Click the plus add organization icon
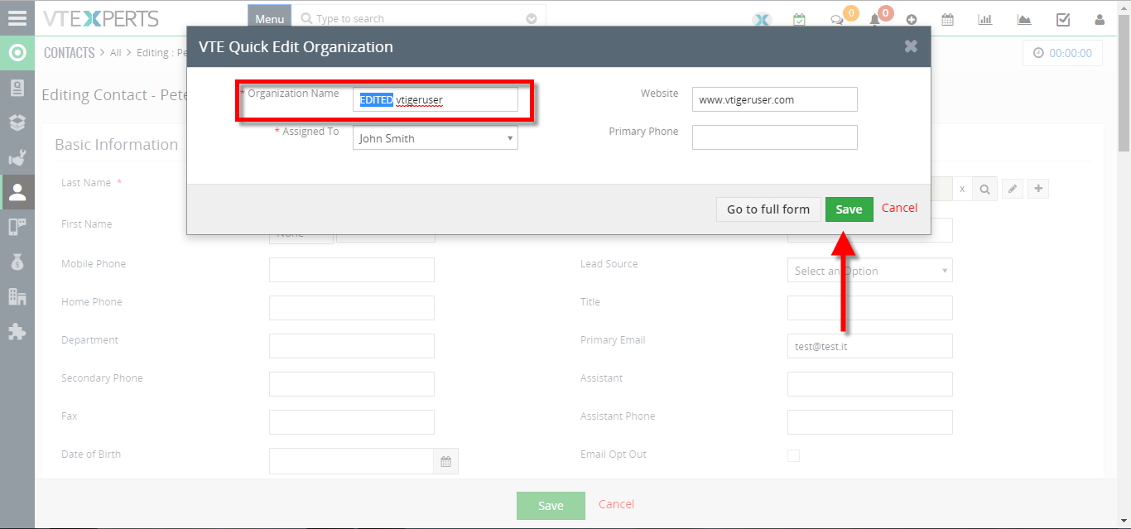The image size is (1131, 529). click(1038, 190)
